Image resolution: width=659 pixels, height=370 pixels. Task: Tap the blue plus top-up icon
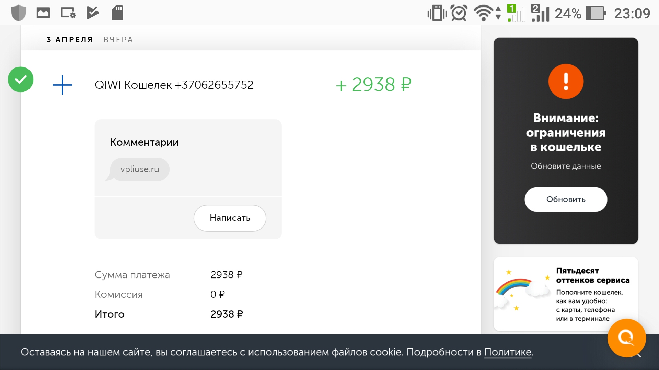(62, 85)
